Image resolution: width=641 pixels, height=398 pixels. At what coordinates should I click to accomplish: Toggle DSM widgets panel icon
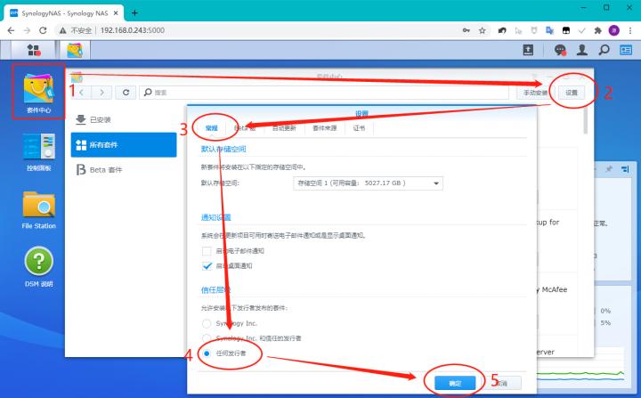tap(626, 50)
